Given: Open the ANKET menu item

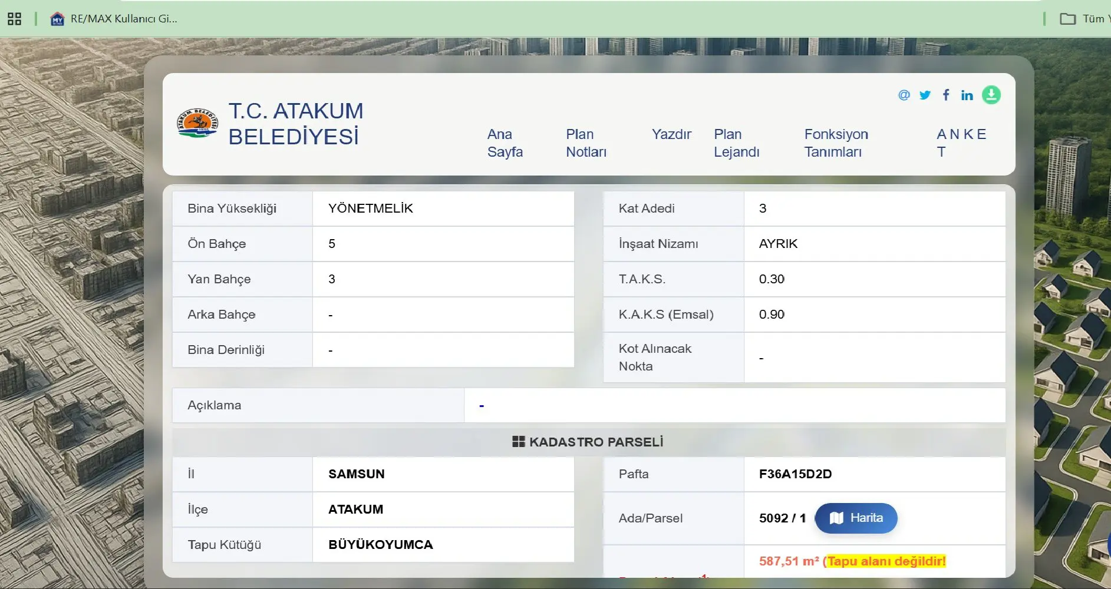Looking at the screenshot, I should 961,143.
